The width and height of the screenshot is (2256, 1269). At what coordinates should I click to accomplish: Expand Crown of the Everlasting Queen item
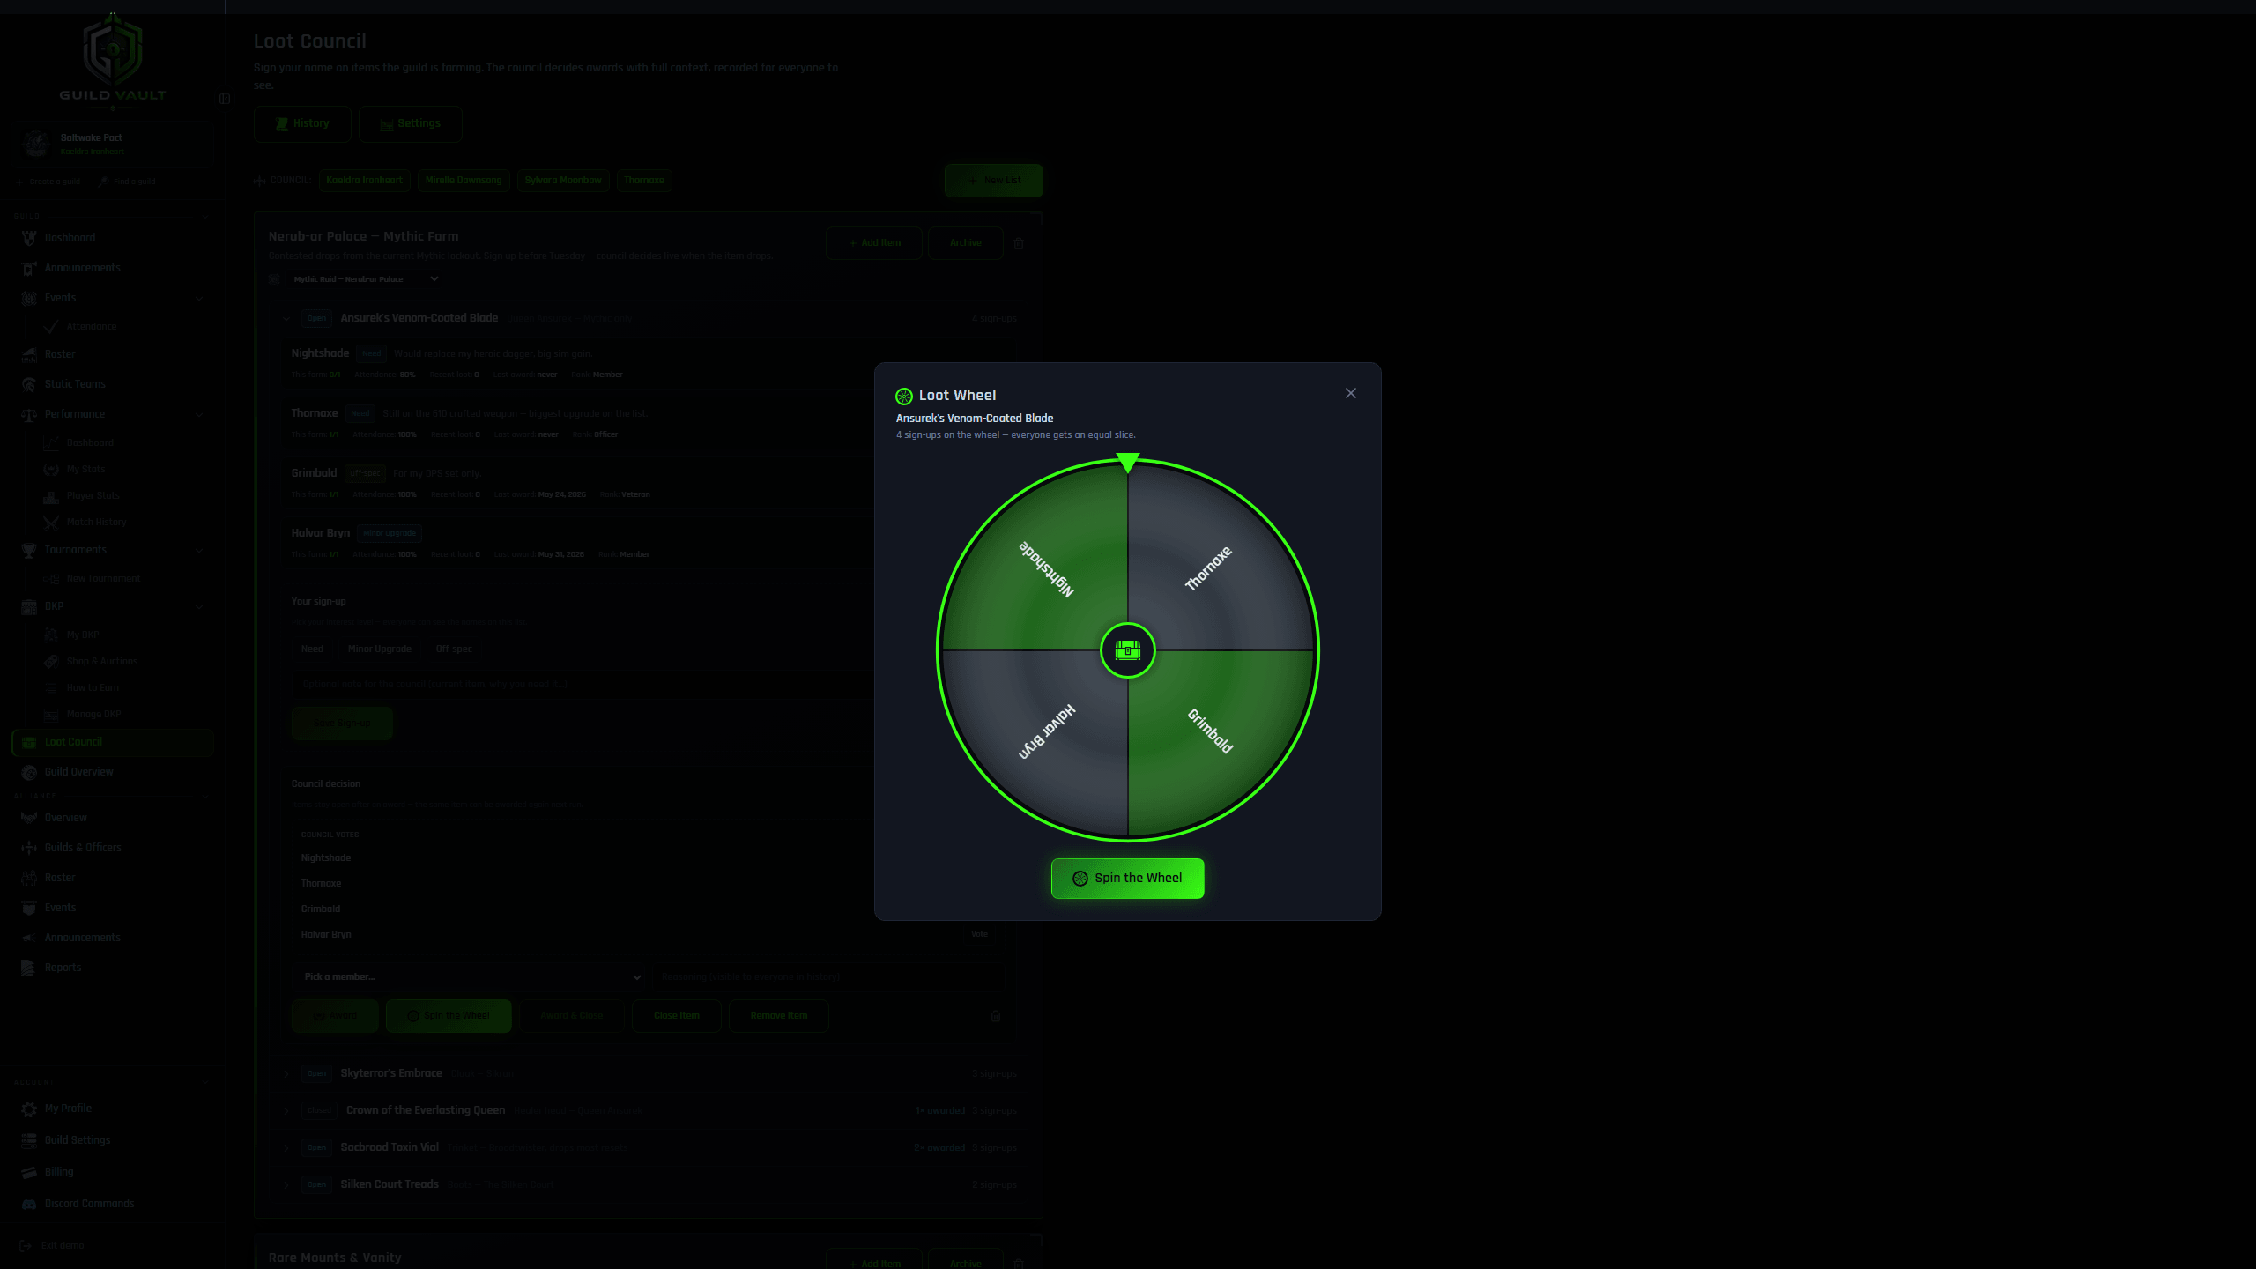click(286, 1111)
